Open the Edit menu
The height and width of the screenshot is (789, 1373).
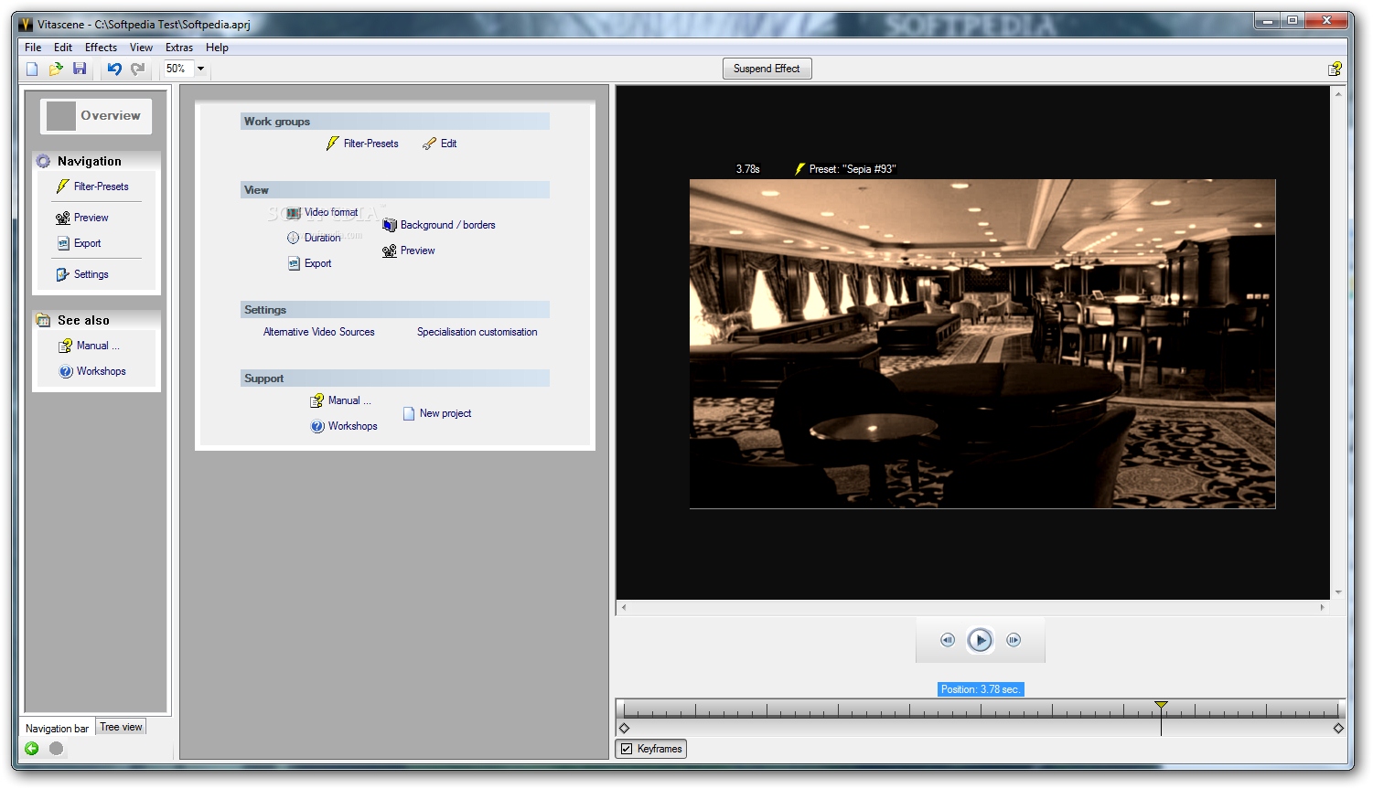[63, 48]
